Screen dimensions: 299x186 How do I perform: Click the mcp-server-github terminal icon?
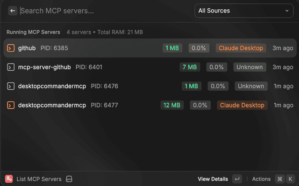pyautogui.click(x=10, y=67)
